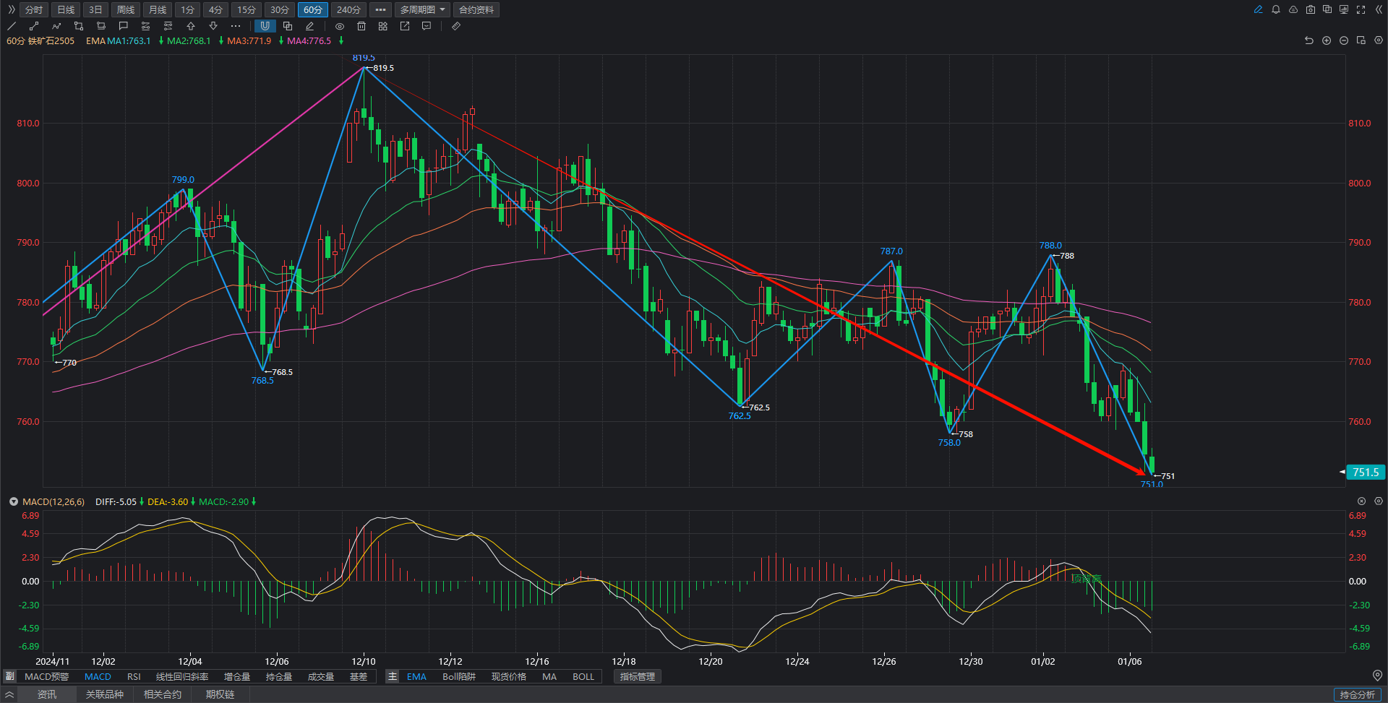Select MACD预警 sub-indicator
Image resolution: width=1388 pixels, height=703 pixels.
[47, 677]
